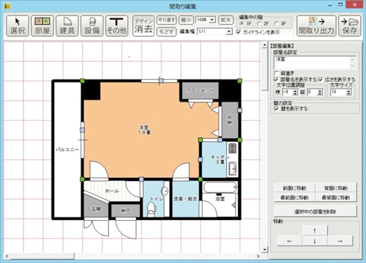This screenshot has width=366, height=263.
Task: Toggle 壁を表示する checkbox
Action: point(276,109)
